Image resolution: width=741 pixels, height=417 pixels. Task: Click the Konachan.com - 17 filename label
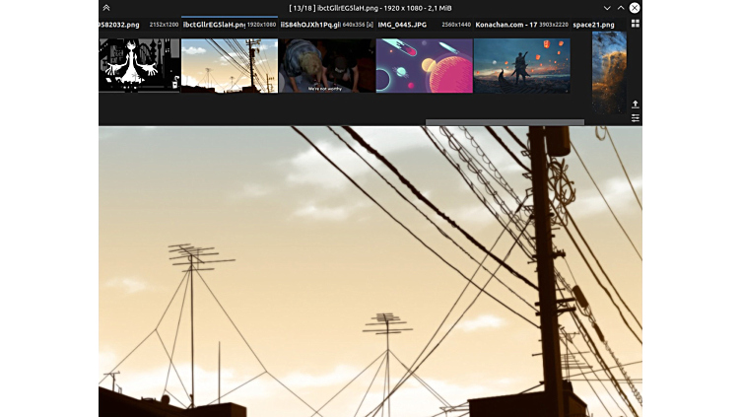pyautogui.click(x=505, y=24)
